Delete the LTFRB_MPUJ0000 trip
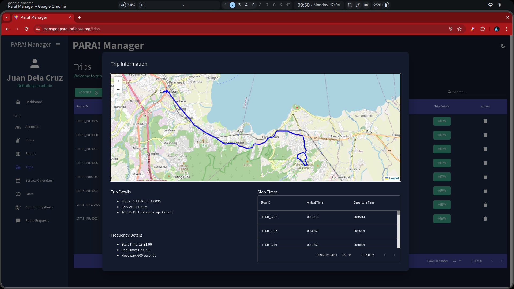 [x=485, y=205]
